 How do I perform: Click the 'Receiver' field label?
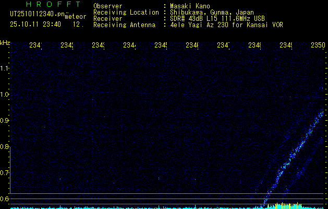pos(108,19)
